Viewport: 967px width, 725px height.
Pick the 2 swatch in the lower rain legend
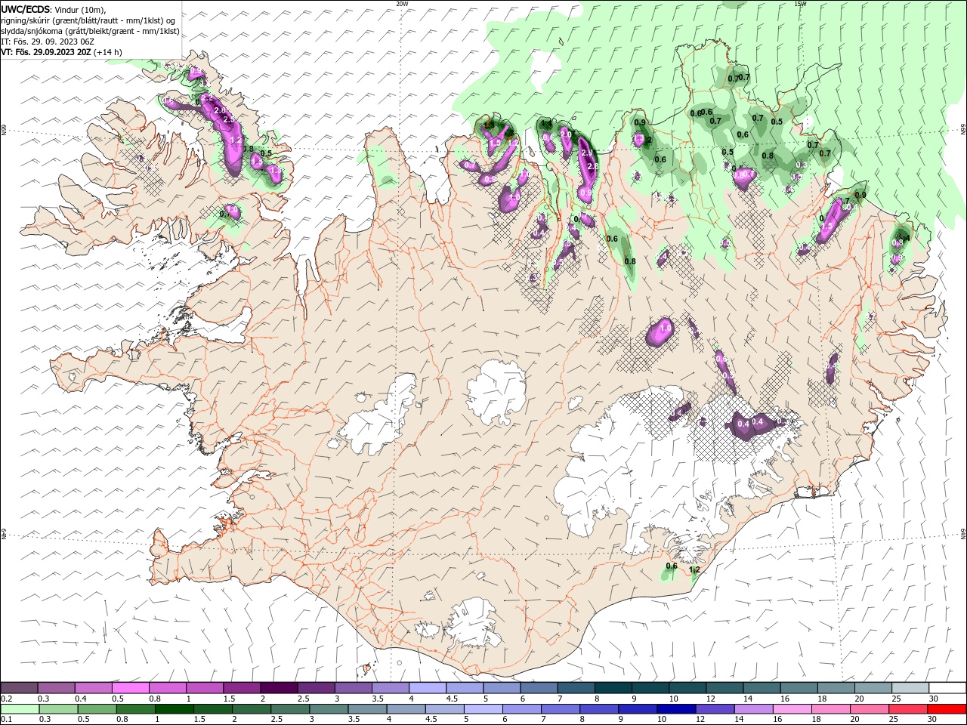(251, 709)
